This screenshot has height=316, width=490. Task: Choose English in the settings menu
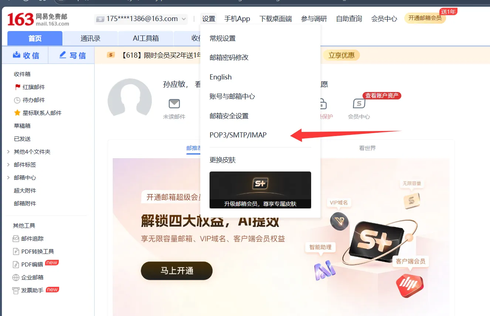coord(221,77)
